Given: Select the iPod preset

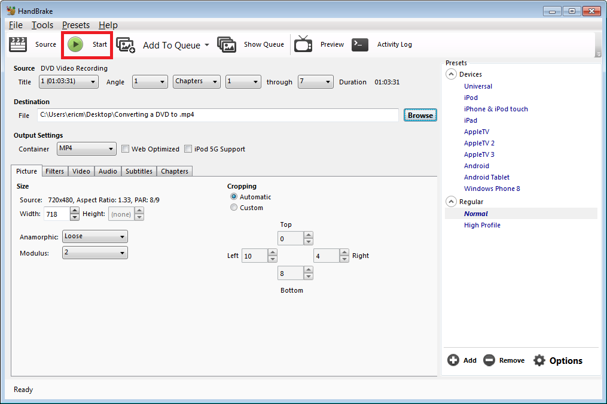Looking at the screenshot, I should pos(471,98).
